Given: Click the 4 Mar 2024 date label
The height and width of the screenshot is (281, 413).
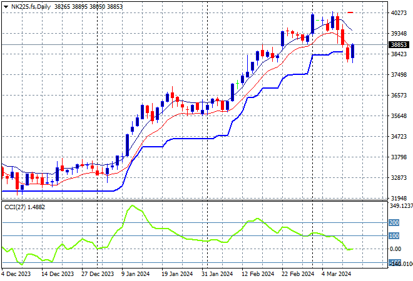Looking at the screenshot, I should pyautogui.click(x=338, y=274).
